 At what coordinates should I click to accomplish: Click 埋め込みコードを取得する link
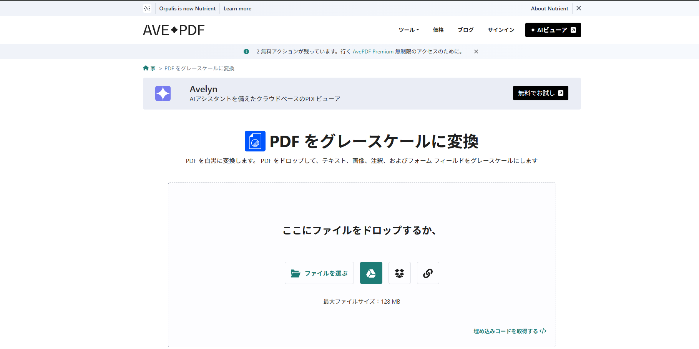(x=510, y=331)
